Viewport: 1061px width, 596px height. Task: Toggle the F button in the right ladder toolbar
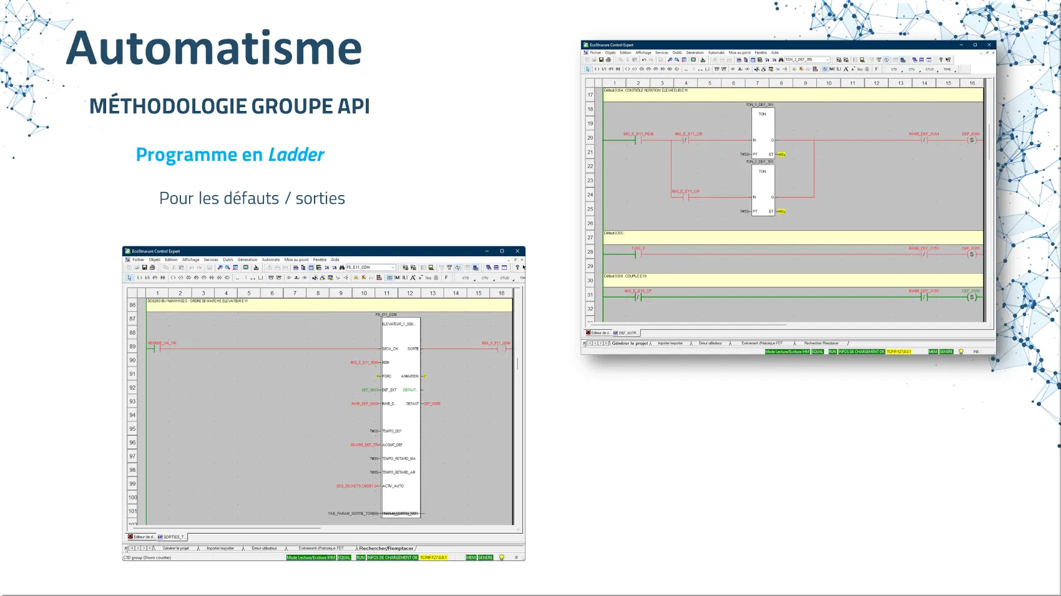tap(876, 69)
